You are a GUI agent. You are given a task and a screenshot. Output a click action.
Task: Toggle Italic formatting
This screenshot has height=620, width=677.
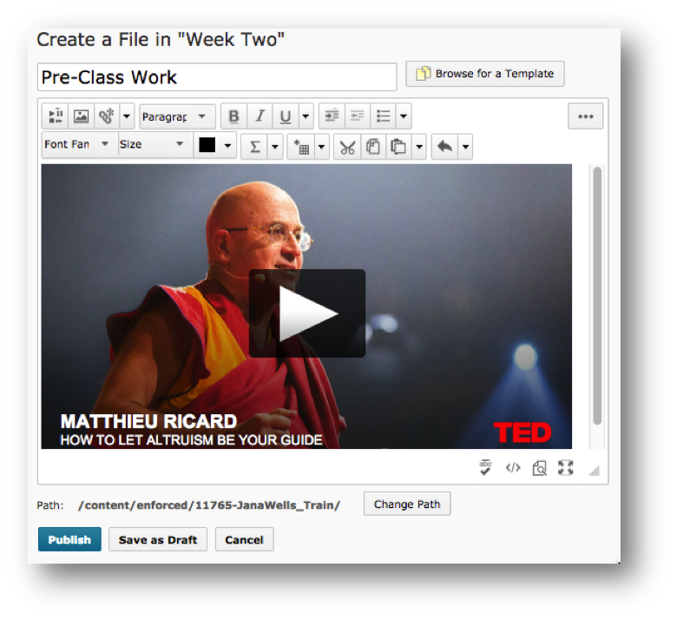(x=260, y=116)
